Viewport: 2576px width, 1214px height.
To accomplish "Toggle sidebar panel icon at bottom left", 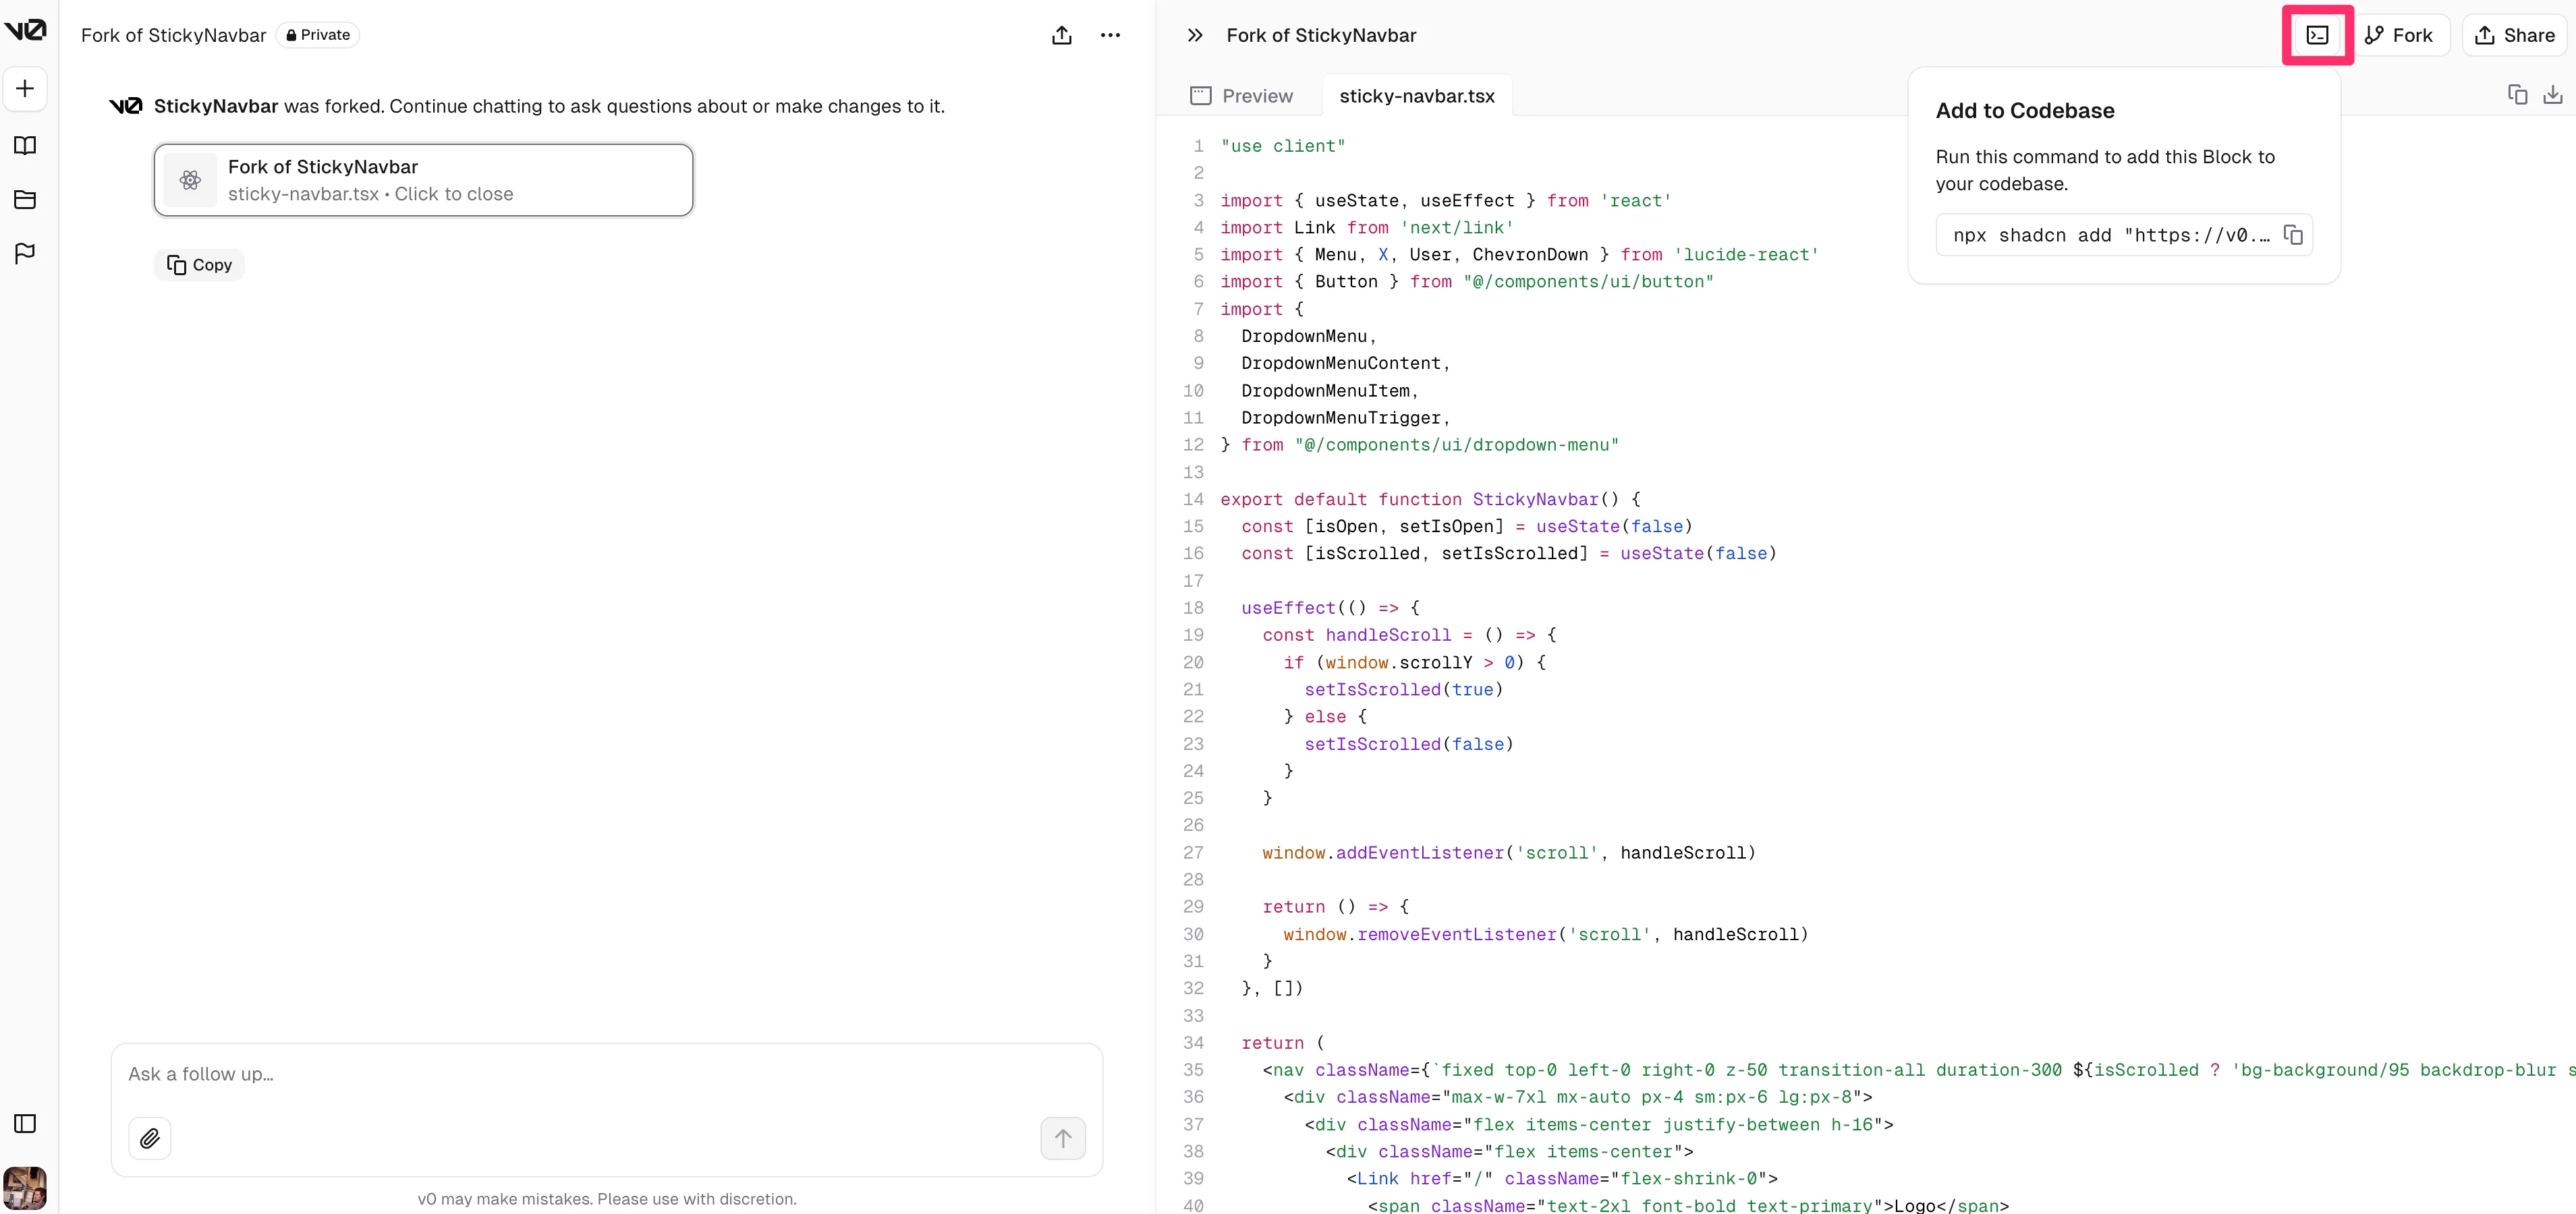I will coord(25,1123).
